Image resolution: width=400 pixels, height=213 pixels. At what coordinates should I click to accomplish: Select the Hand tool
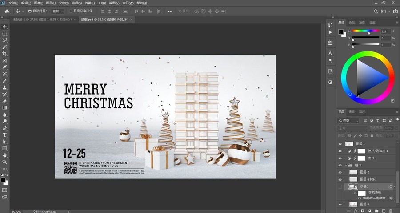pyautogui.click(x=4, y=155)
